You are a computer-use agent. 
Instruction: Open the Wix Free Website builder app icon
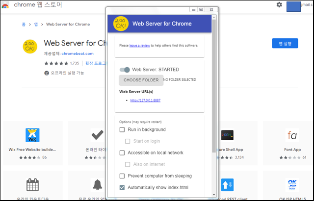(x=32, y=135)
